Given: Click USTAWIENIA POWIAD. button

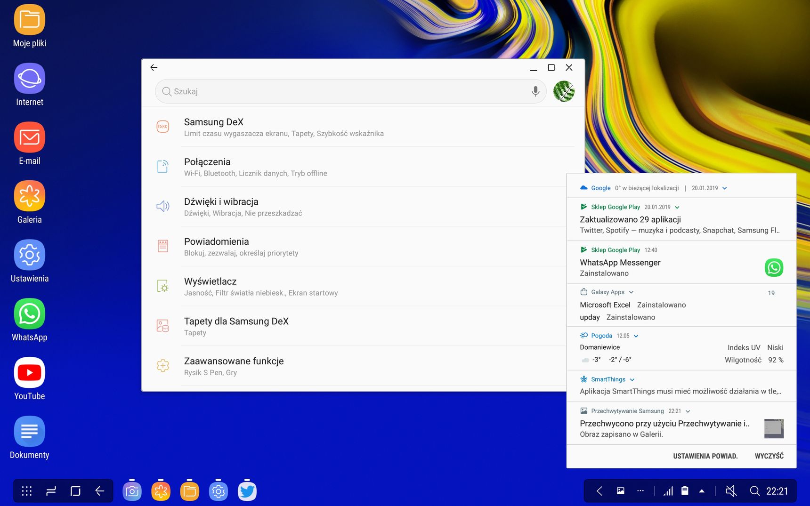Looking at the screenshot, I should (x=705, y=456).
